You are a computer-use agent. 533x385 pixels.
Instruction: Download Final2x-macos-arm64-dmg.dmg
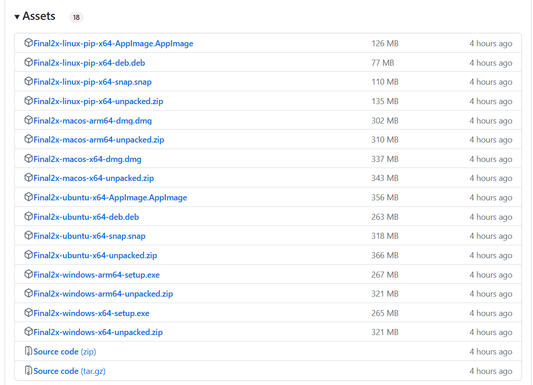[92, 121]
